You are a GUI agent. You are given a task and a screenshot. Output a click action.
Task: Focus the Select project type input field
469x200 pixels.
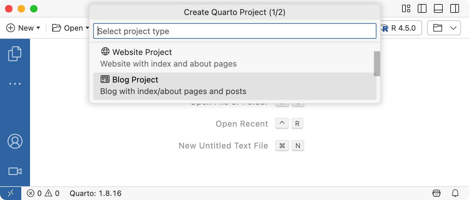click(x=234, y=31)
